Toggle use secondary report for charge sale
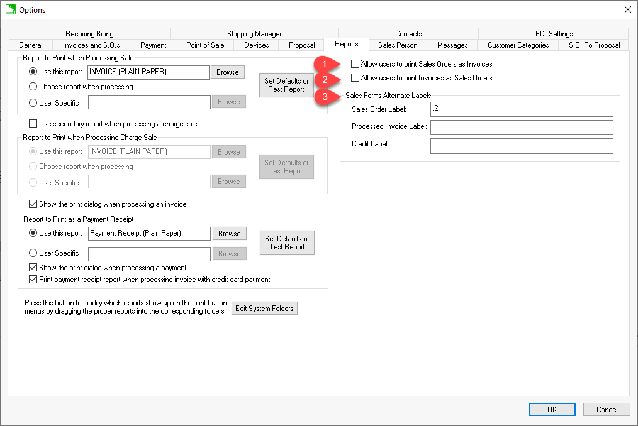The width and height of the screenshot is (638, 426). 33,124
